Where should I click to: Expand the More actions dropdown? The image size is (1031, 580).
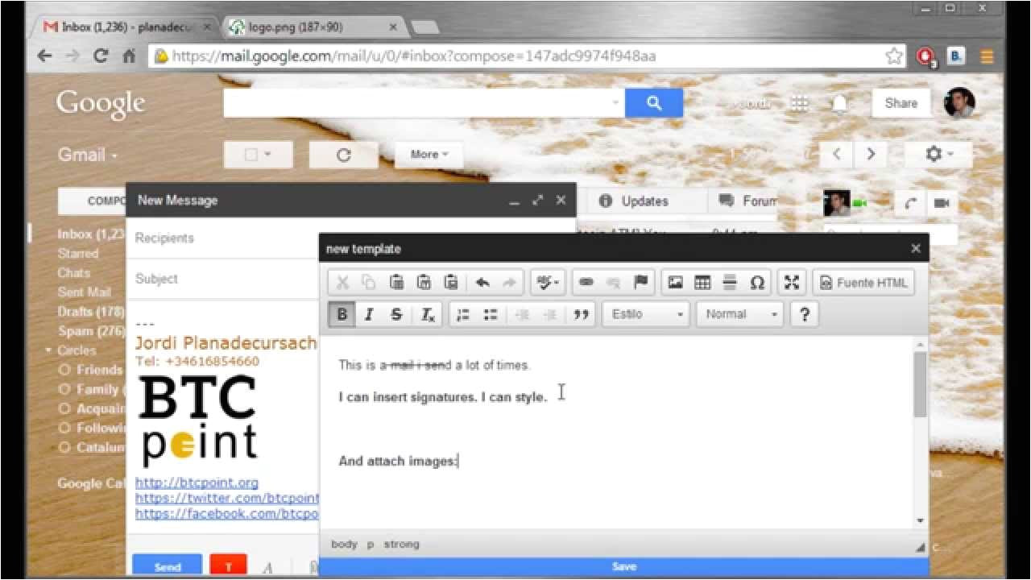coord(429,155)
